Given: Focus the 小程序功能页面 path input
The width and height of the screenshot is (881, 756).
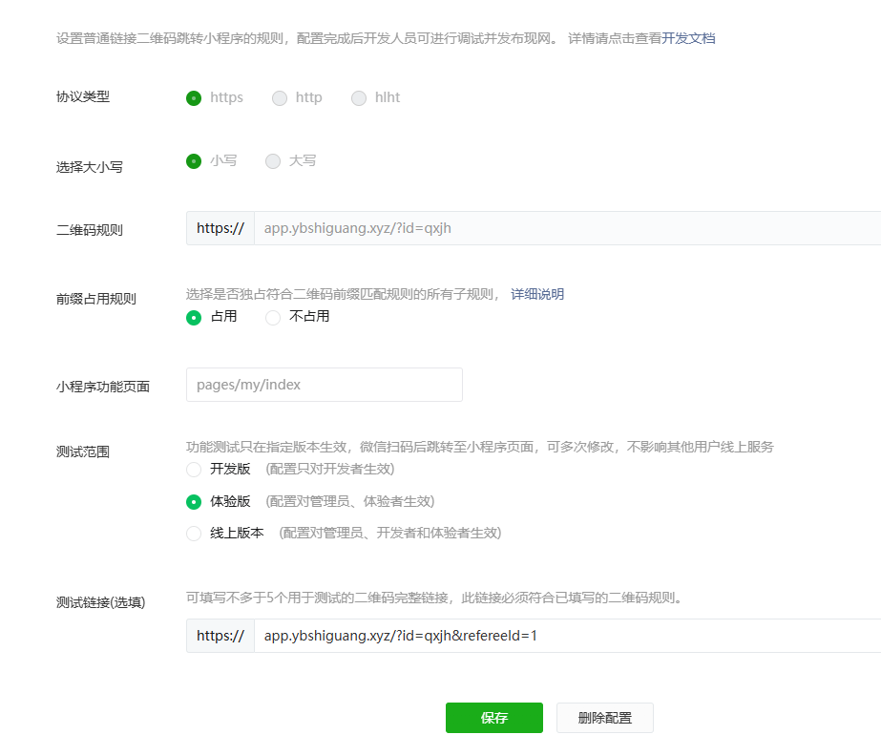Looking at the screenshot, I should click(x=325, y=385).
